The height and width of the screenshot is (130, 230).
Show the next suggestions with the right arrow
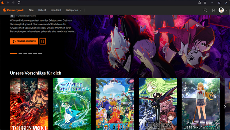[x=225, y=107]
